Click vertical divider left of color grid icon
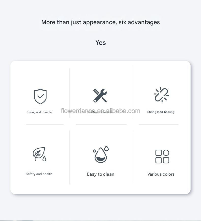 133,157
